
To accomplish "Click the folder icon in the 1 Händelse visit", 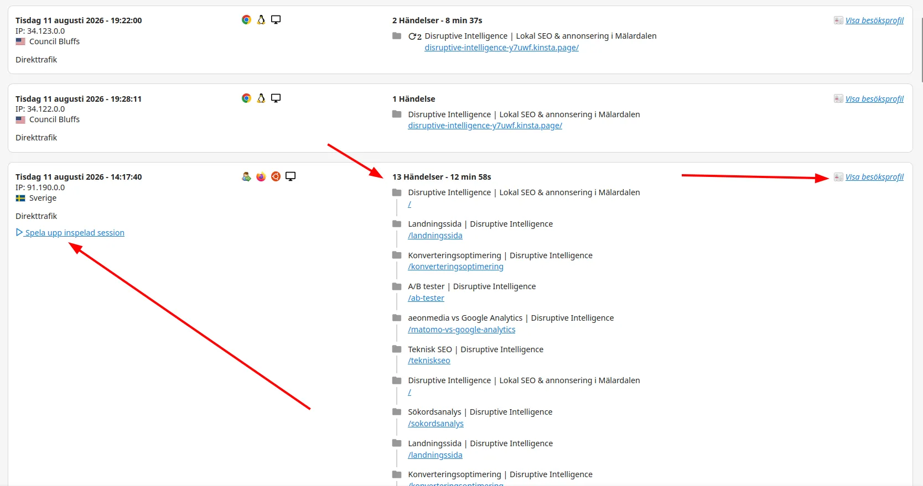I will [397, 114].
